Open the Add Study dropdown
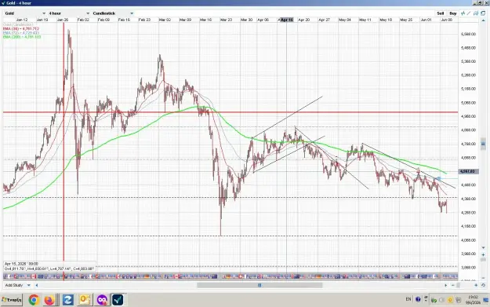The height and width of the screenshot is (307, 490). pyautogui.click(x=17, y=285)
